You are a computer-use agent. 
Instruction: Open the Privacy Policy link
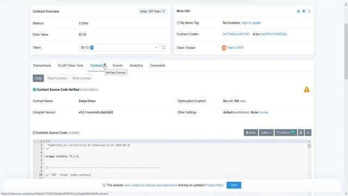(x=214, y=185)
